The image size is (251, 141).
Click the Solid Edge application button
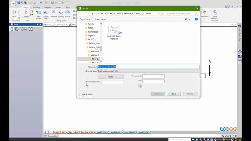(x=13, y=3)
